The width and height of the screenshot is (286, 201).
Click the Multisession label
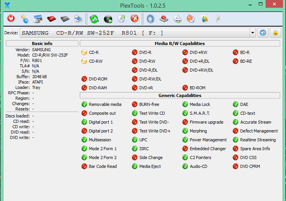(x=100, y=140)
